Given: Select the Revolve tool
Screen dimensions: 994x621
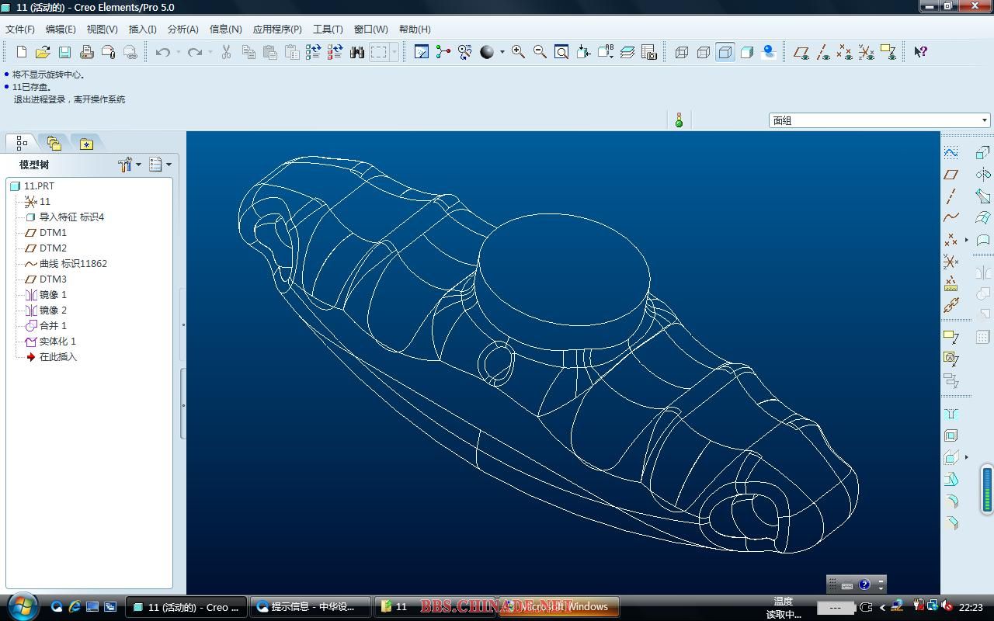Looking at the screenshot, I should pyautogui.click(x=982, y=174).
